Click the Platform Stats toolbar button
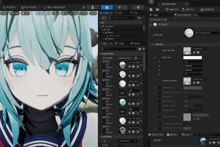The image size is (220, 147). click(x=207, y=9)
